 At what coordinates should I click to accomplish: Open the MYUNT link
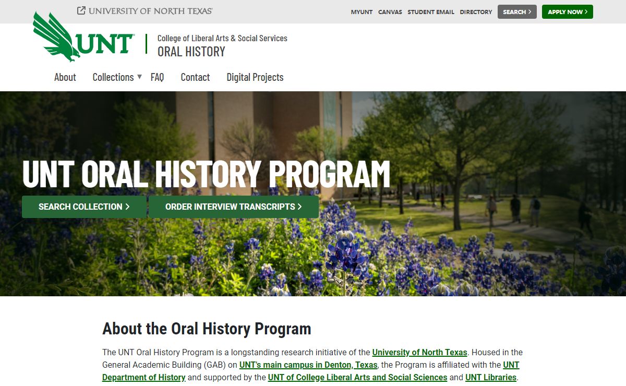click(362, 12)
